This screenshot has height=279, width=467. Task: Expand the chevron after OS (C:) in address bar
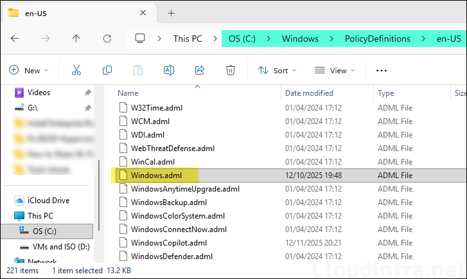pos(269,39)
